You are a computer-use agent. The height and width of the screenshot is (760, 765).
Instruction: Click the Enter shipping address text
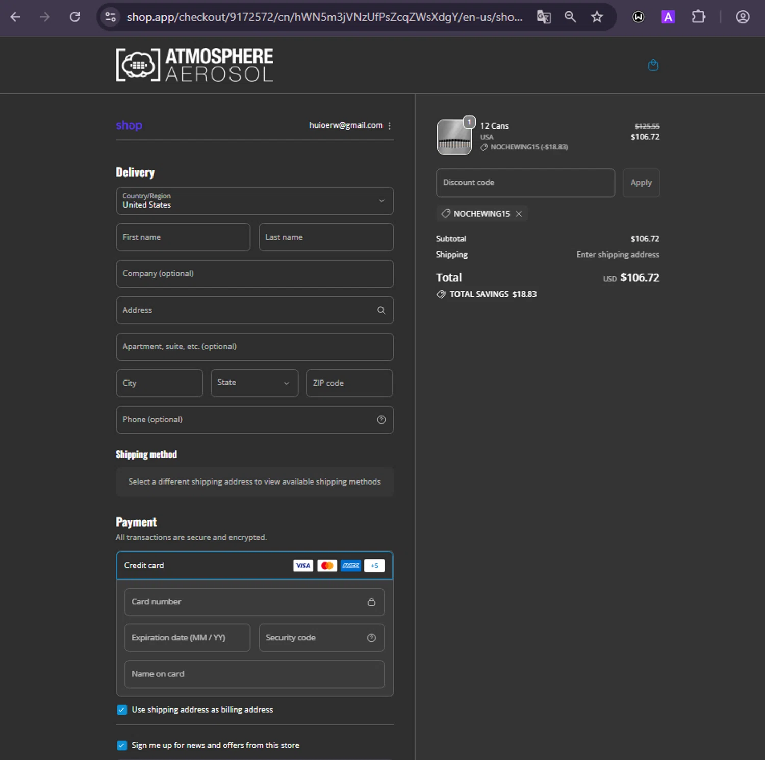point(618,255)
